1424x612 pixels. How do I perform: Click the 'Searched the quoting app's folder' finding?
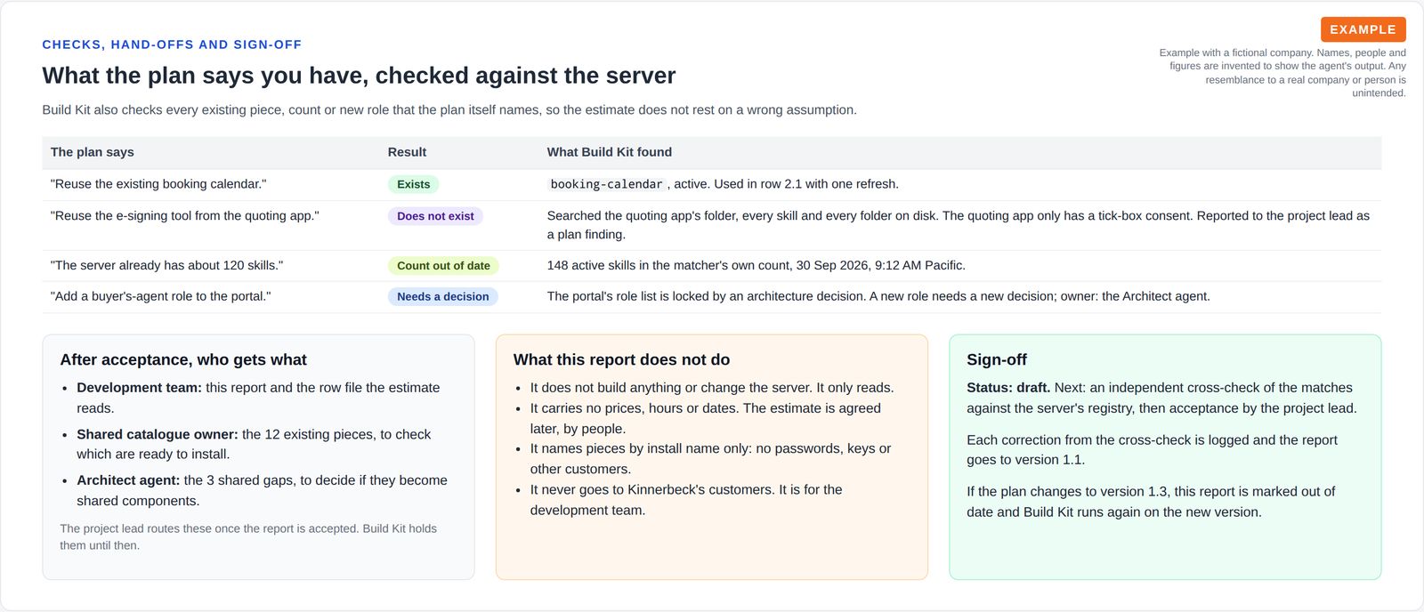959,225
